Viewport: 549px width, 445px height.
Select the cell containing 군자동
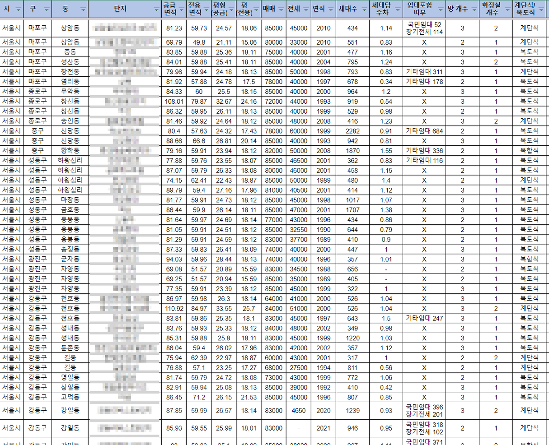(x=70, y=259)
